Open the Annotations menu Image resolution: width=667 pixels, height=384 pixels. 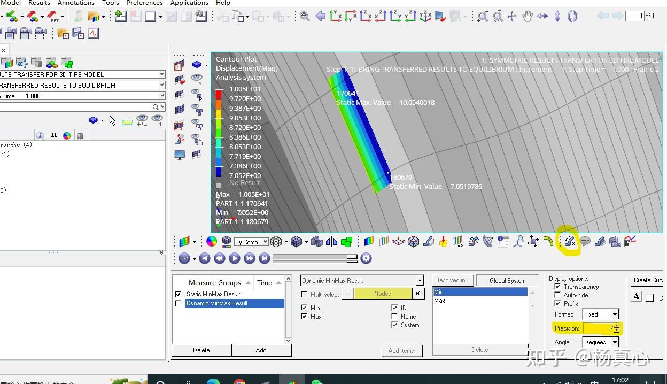click(x=76, y=3)
